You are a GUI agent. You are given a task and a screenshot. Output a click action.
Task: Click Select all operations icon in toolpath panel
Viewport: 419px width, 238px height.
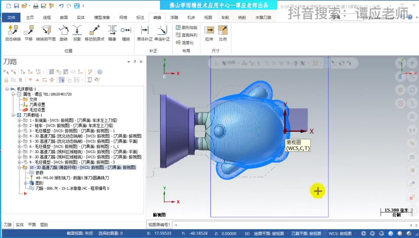[6, 72]
